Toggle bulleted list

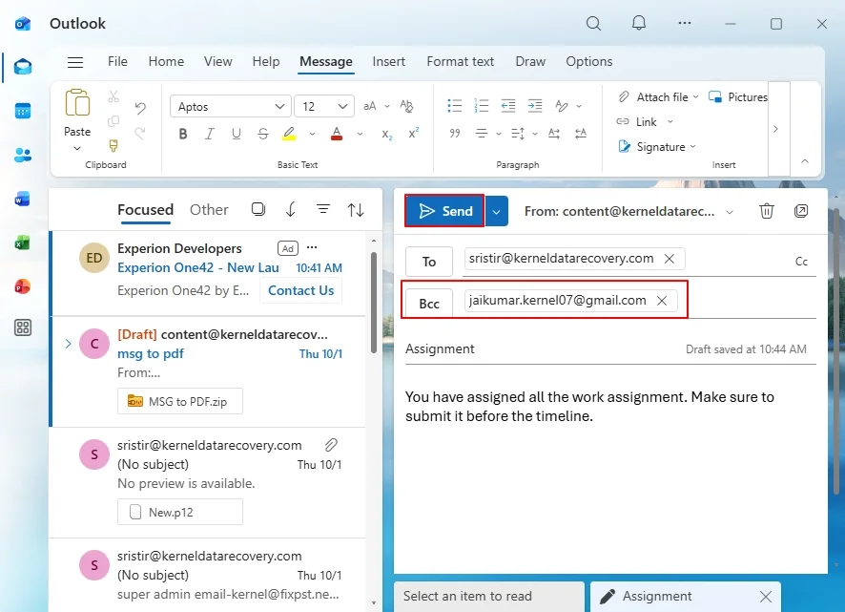point(455,106)
